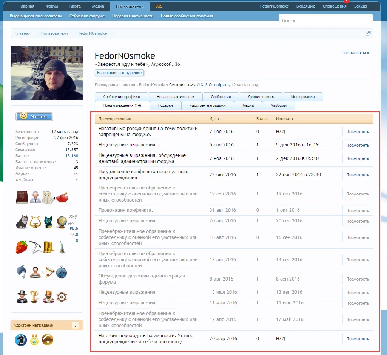Click the '13.160' points value

[x=72, y=156]
